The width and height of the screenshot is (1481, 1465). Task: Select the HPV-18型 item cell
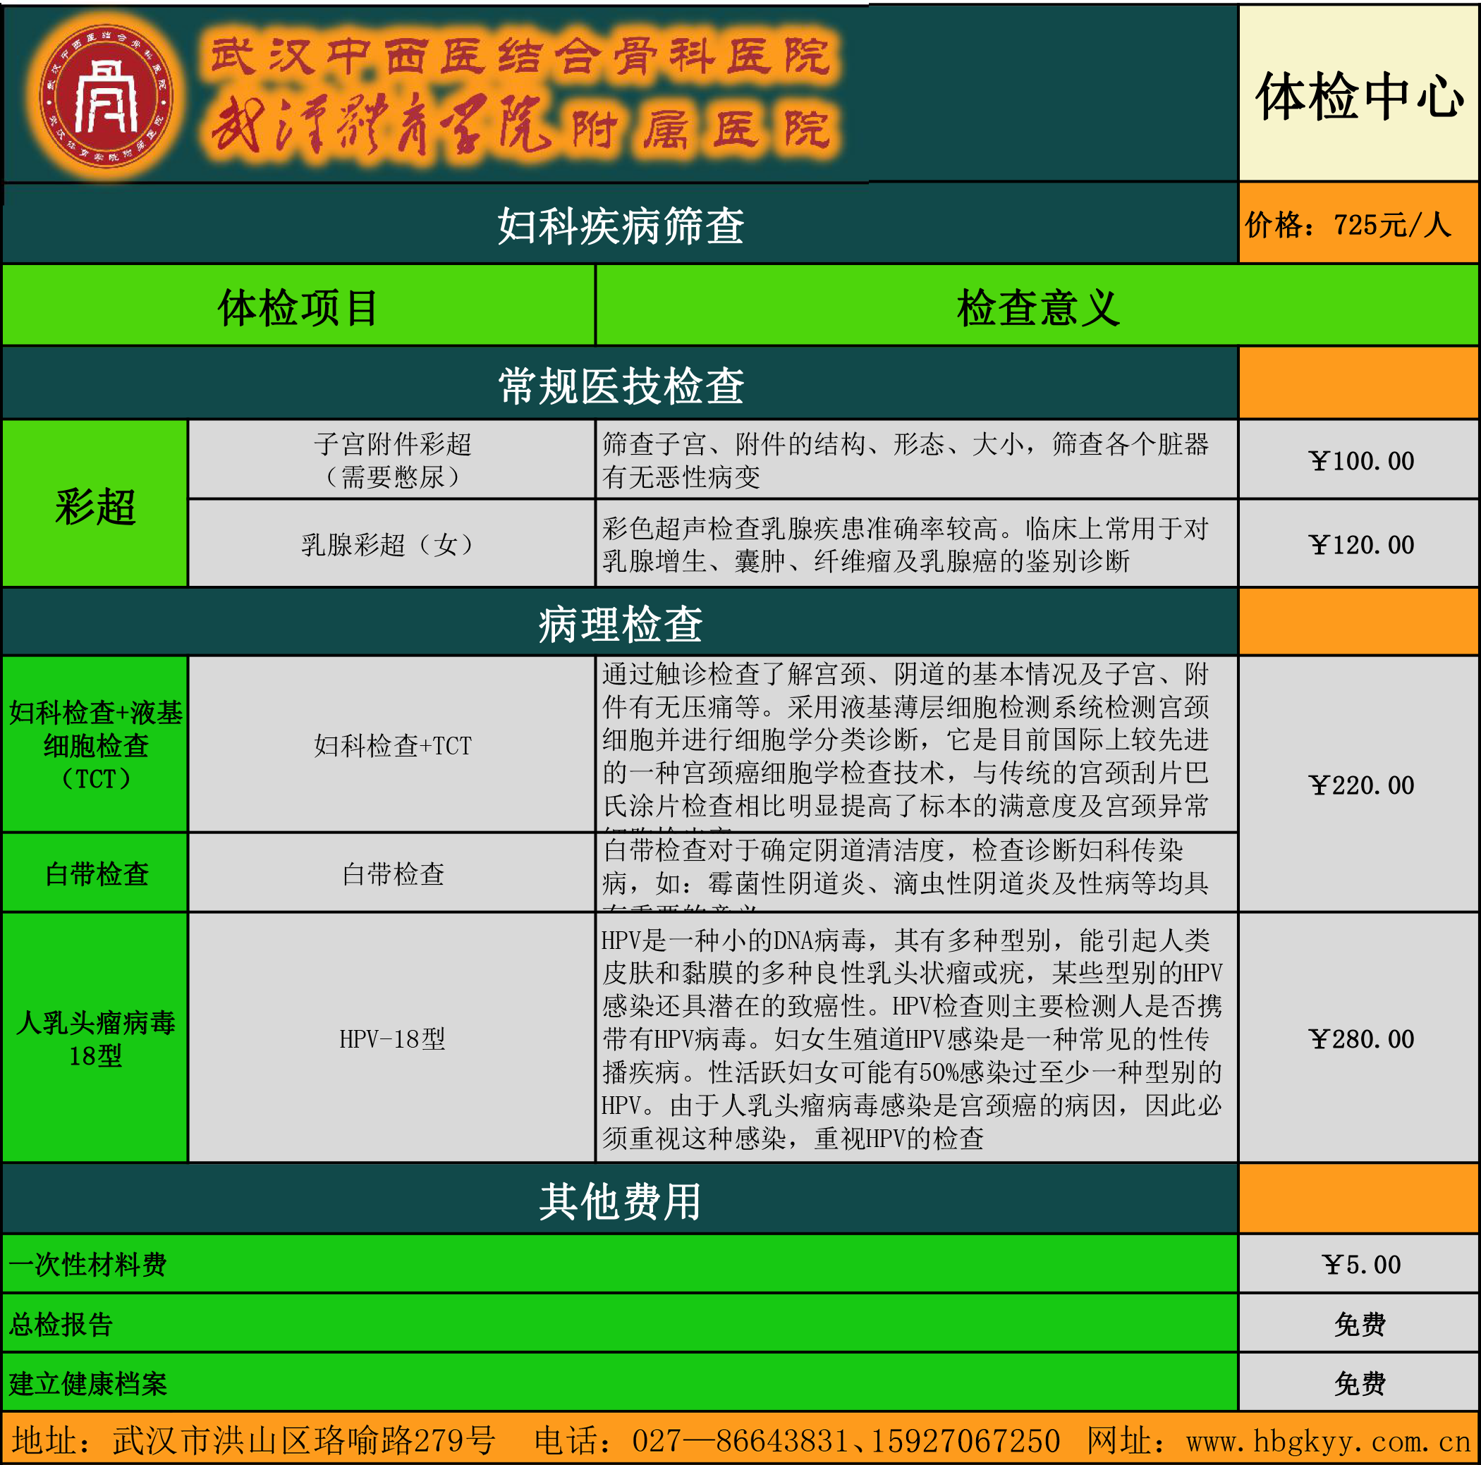click(391, 1038)
